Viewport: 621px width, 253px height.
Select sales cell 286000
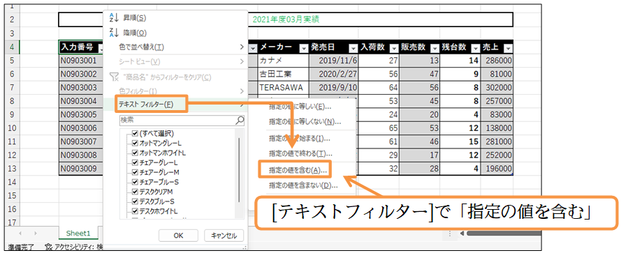[x=497, y=61]
